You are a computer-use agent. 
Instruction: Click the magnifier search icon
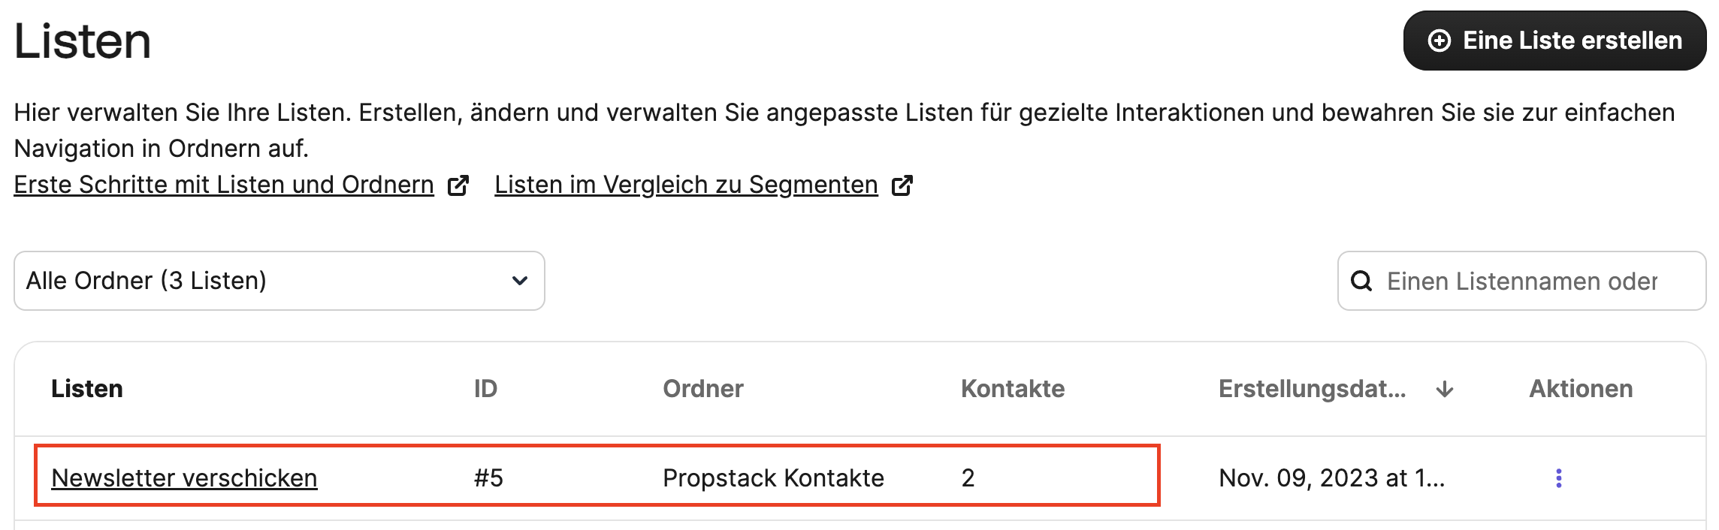point(1361,282)
